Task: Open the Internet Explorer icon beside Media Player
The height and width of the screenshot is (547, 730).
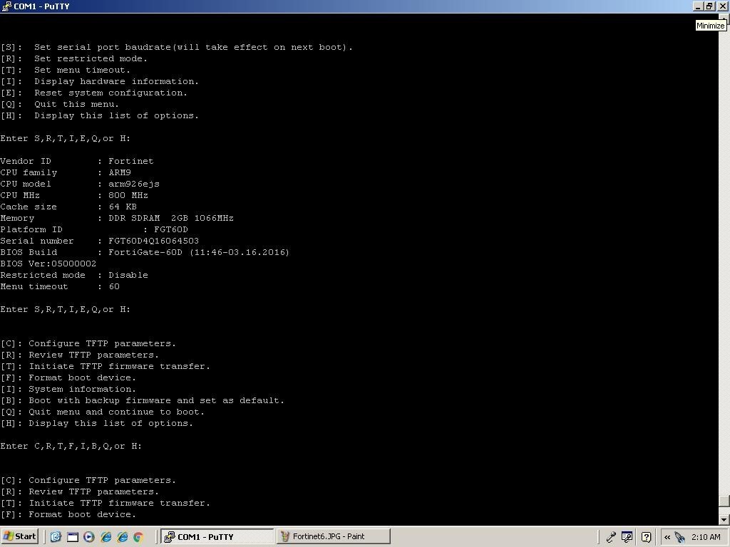Action: (x=106, y=537)
